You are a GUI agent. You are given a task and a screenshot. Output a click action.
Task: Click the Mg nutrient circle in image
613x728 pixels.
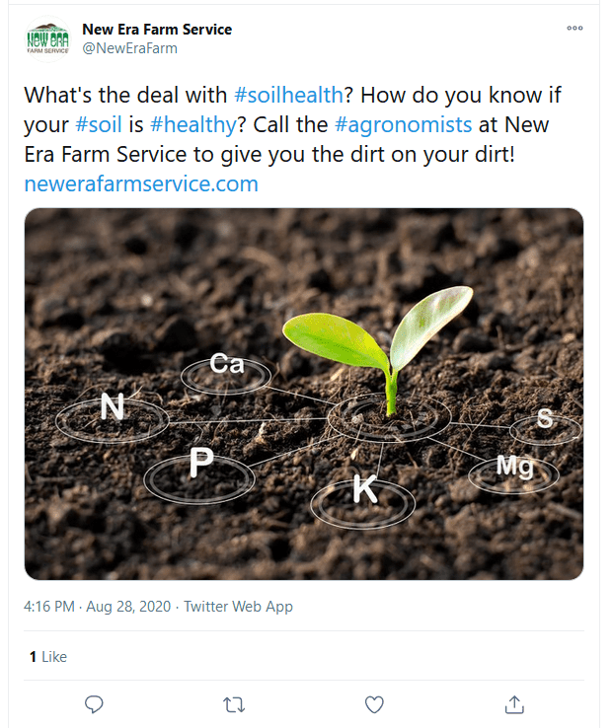(x=513, y=467)
